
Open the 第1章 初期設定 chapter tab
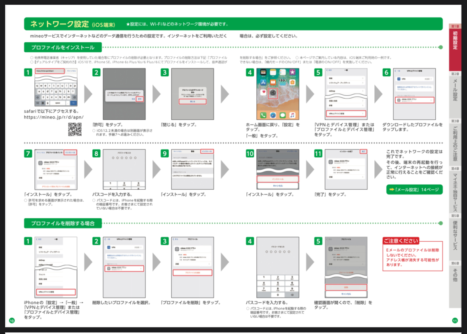pyautogui.click(x=455, y=47)
